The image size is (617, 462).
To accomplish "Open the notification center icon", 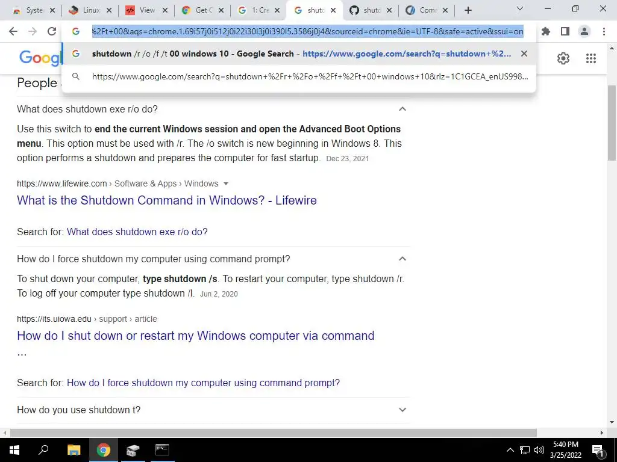I will [597, 451].
